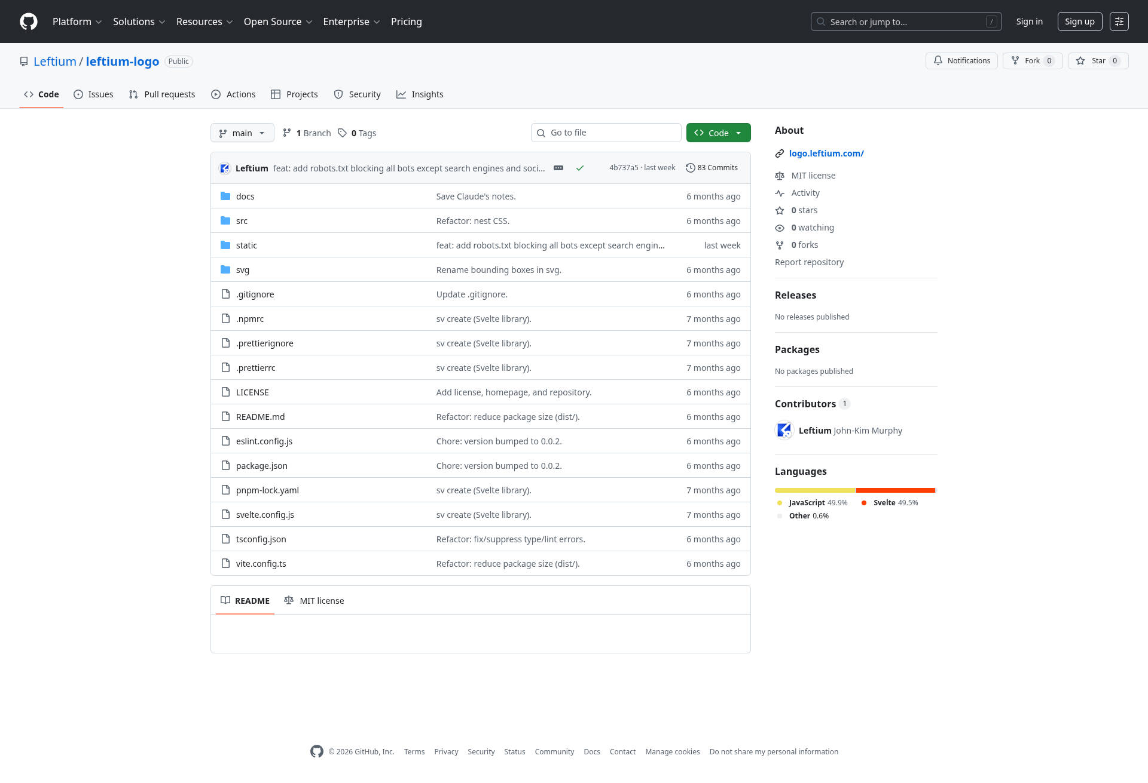Star the leftium-logo repository
This screenshot has height=783, width=1148.
(1098, 61)
